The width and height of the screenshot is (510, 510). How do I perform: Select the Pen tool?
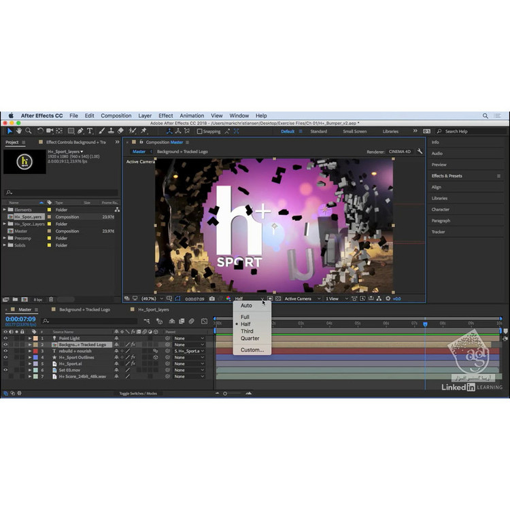80,131
